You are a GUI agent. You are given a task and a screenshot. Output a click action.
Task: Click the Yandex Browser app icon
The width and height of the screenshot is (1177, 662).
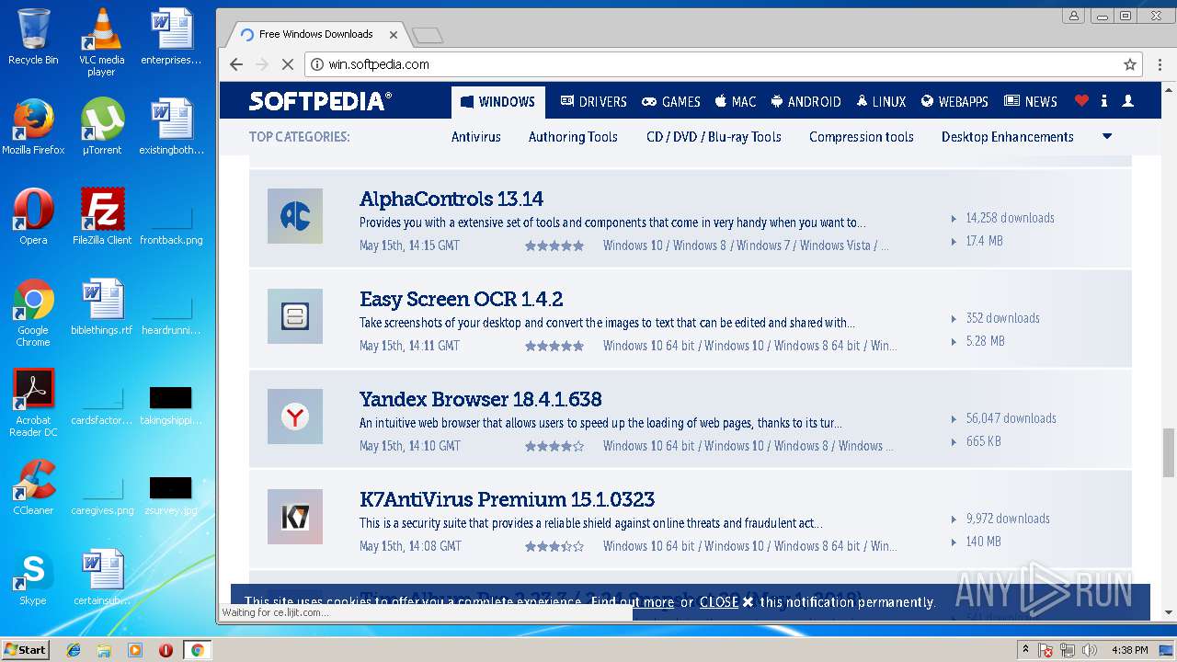[x=295, y=417]
